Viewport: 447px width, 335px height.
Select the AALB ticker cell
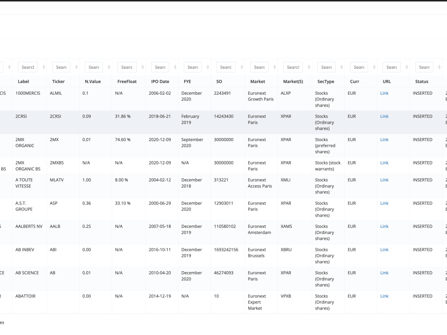[x=63, y=232]
